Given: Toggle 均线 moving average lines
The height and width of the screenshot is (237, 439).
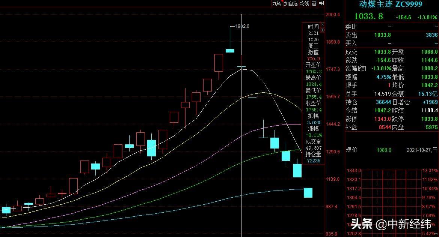Looking at the screenshot, I should tap(304, 3).
